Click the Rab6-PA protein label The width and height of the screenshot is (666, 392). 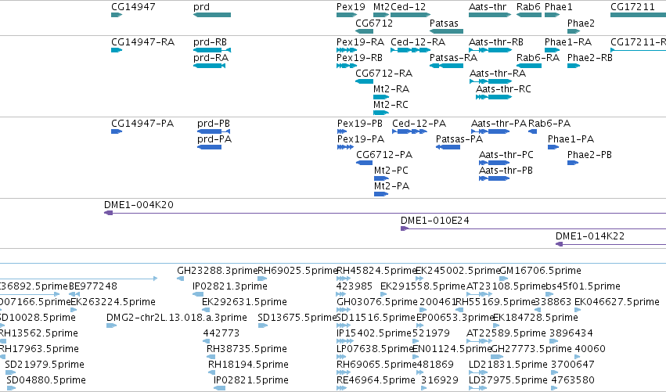coord(549,124)
